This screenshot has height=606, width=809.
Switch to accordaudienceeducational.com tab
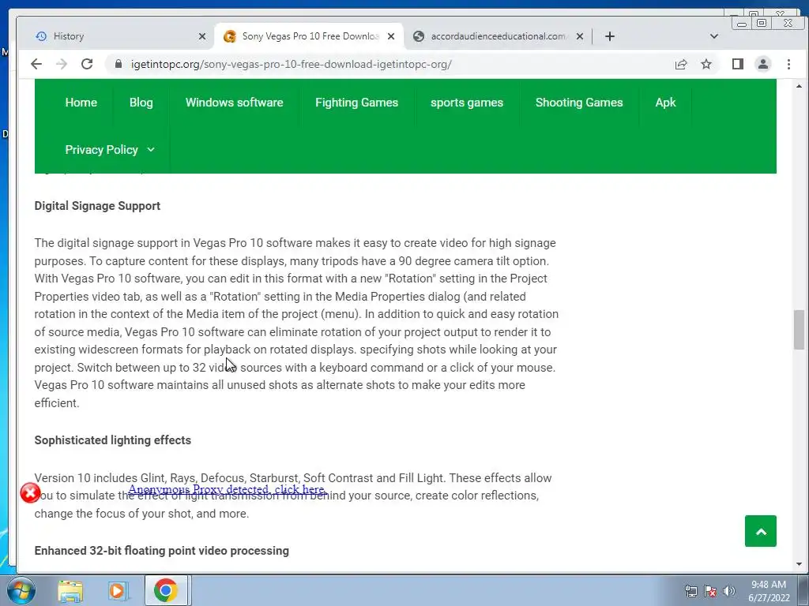[x=498, y=36]
